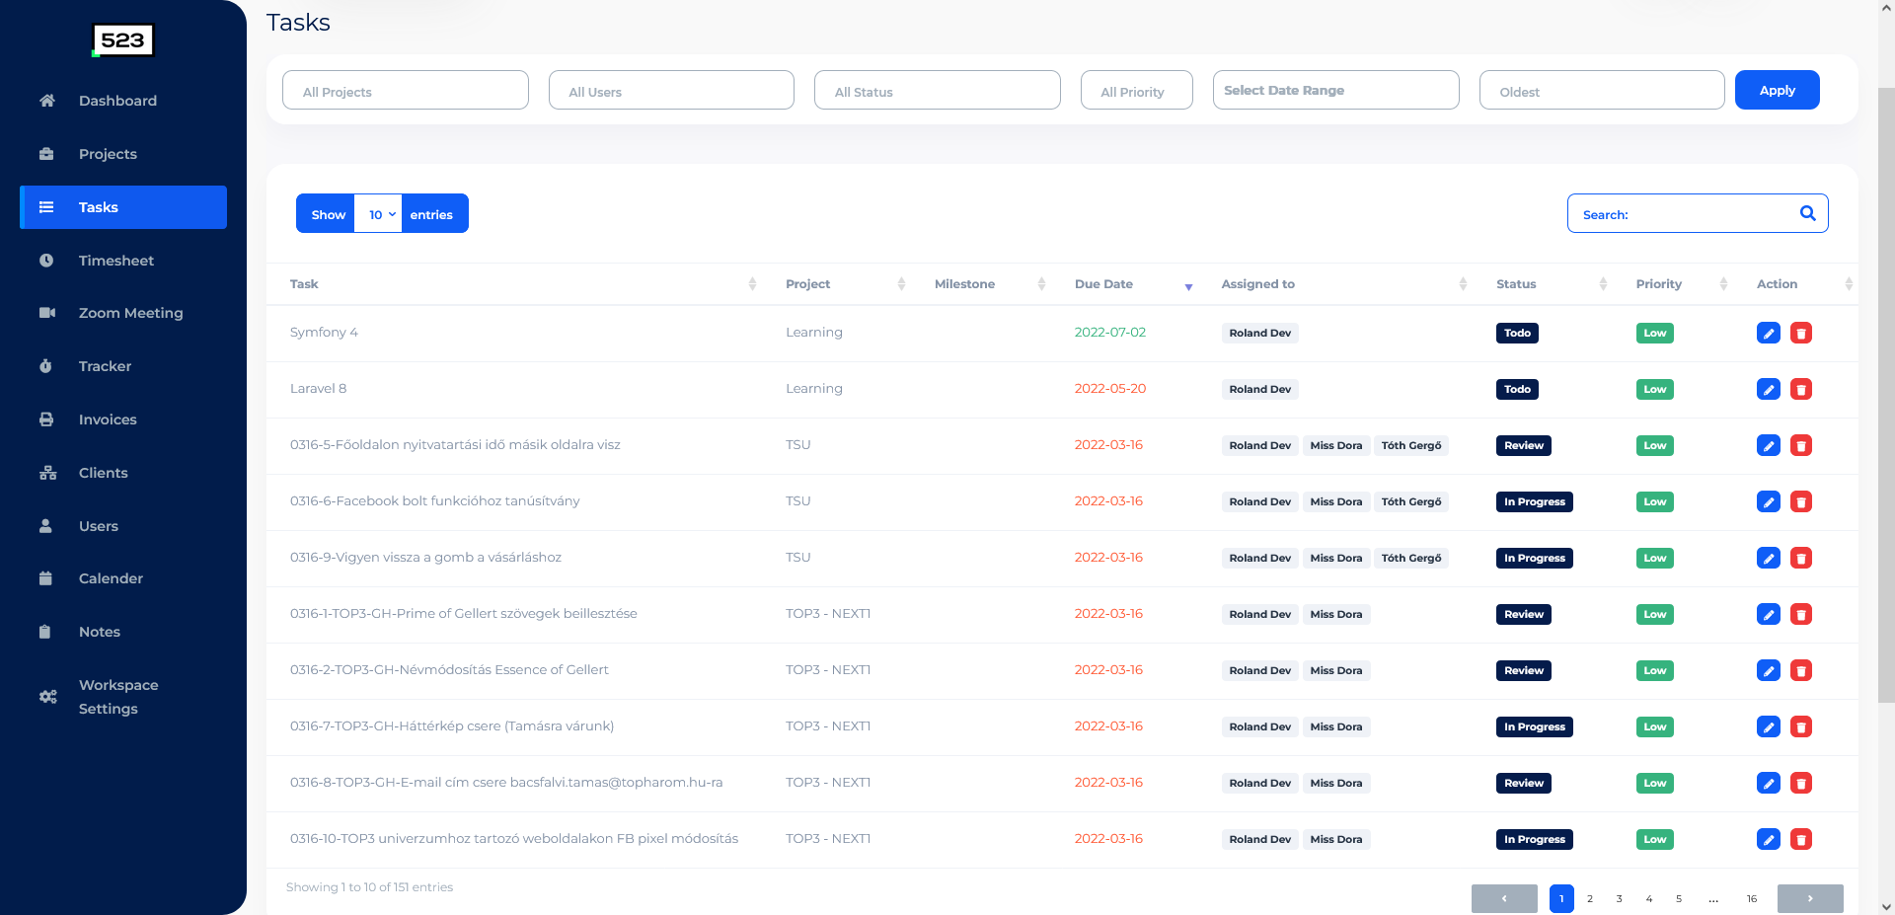
Task: Click the Invoices printer icon in sidebar
Action: 46,419
